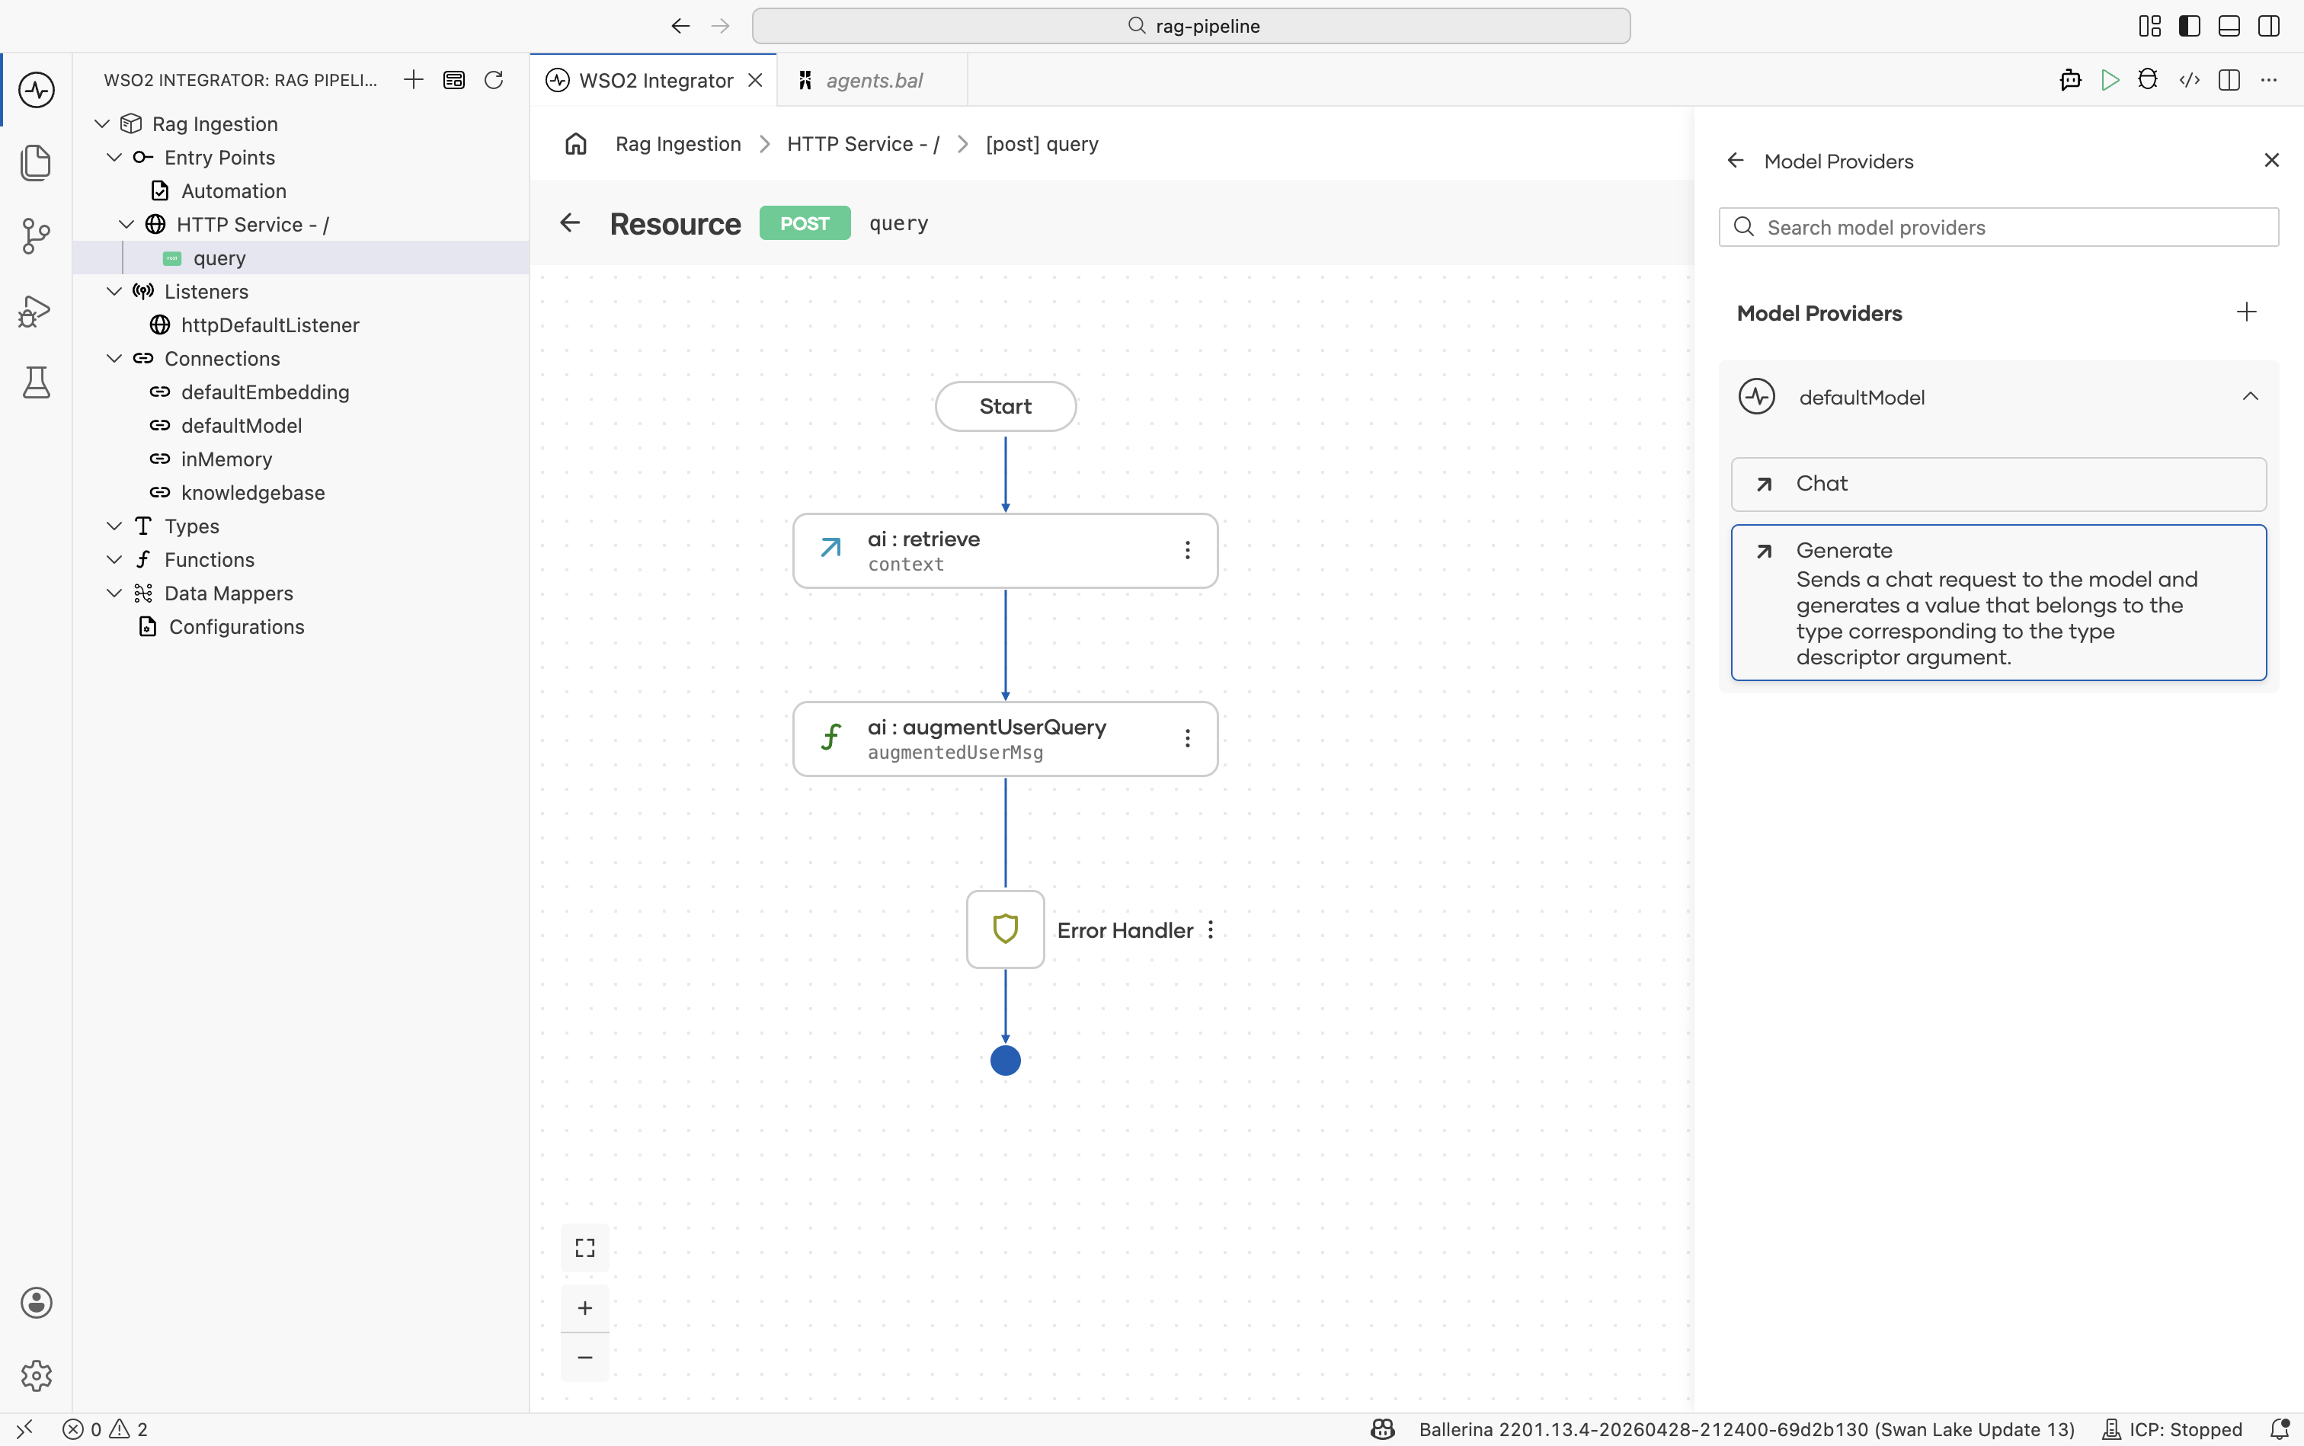Close the WSO2 Integrator tab
This screenshot has height=1446, width=2304.
click(756, 80)
